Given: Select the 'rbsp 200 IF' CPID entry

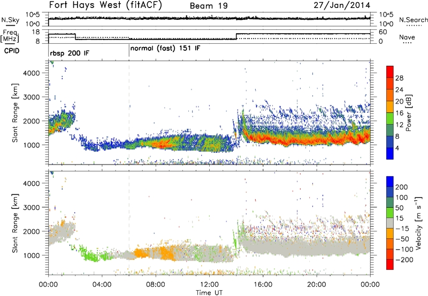Looking at the screenshot, I should pyautogui.click(x=70, y=53).
